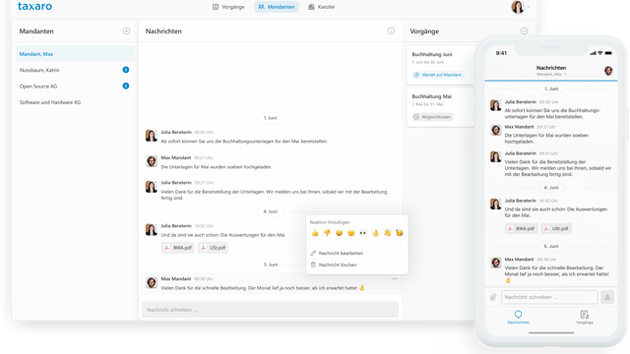Add a new Mandant with plus icon
The height and width of the screenshot is (354, 630).
coord(127,30)
